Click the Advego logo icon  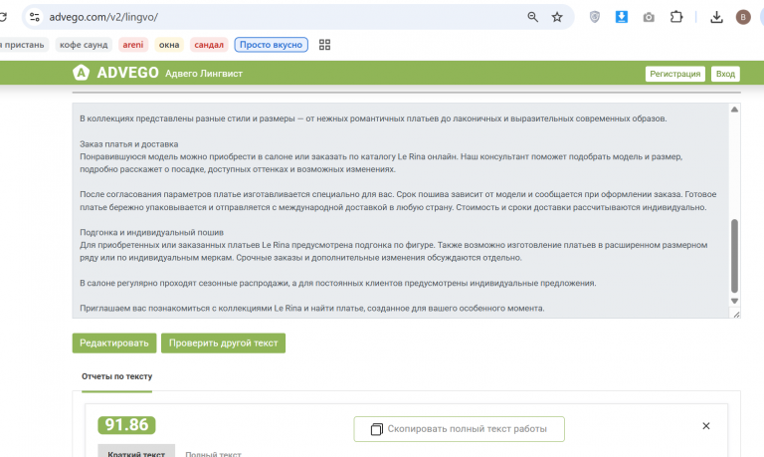(81, 73)
